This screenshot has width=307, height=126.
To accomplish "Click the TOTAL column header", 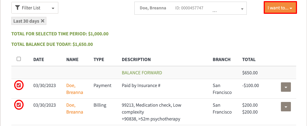I will tap(249, 59).
